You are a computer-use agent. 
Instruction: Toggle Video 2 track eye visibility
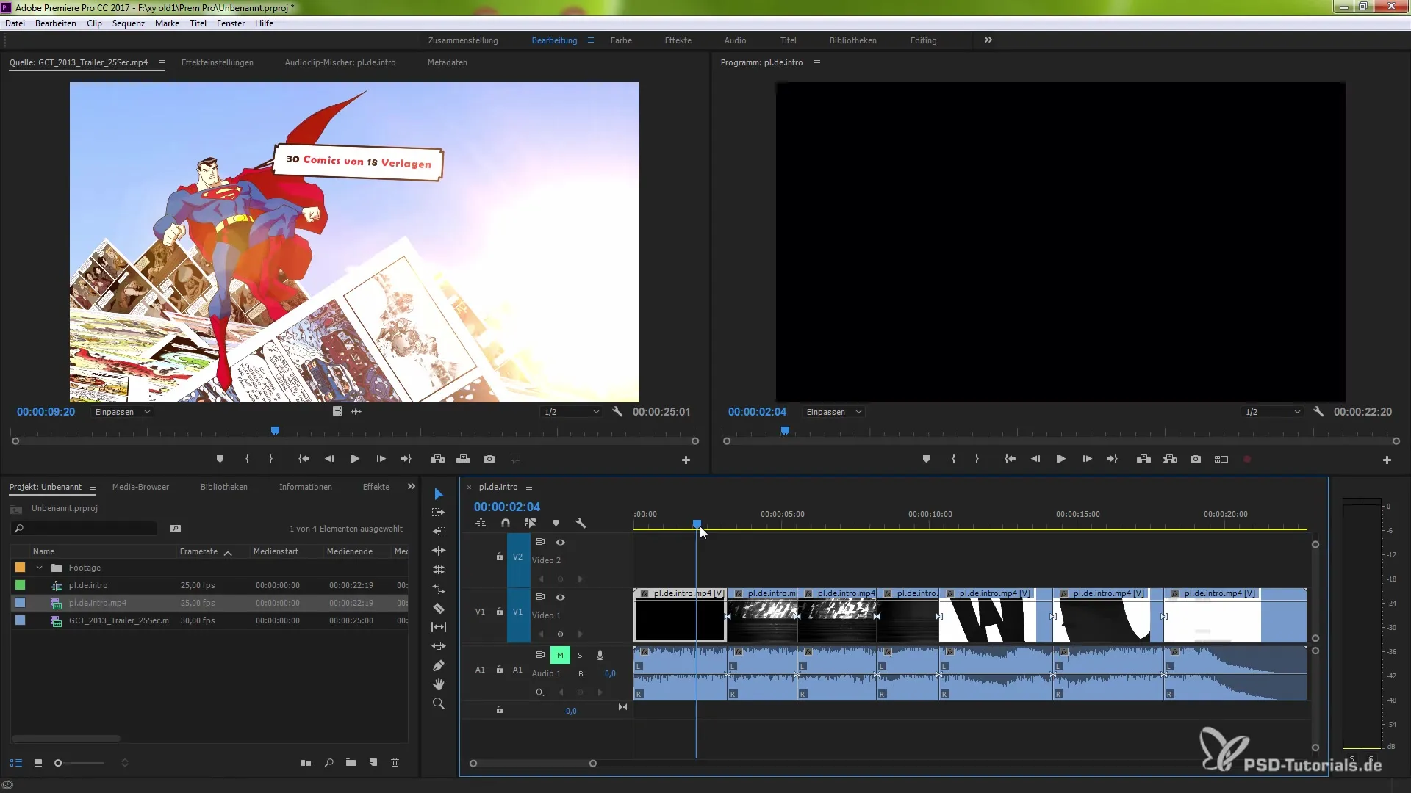click(560, 542)
